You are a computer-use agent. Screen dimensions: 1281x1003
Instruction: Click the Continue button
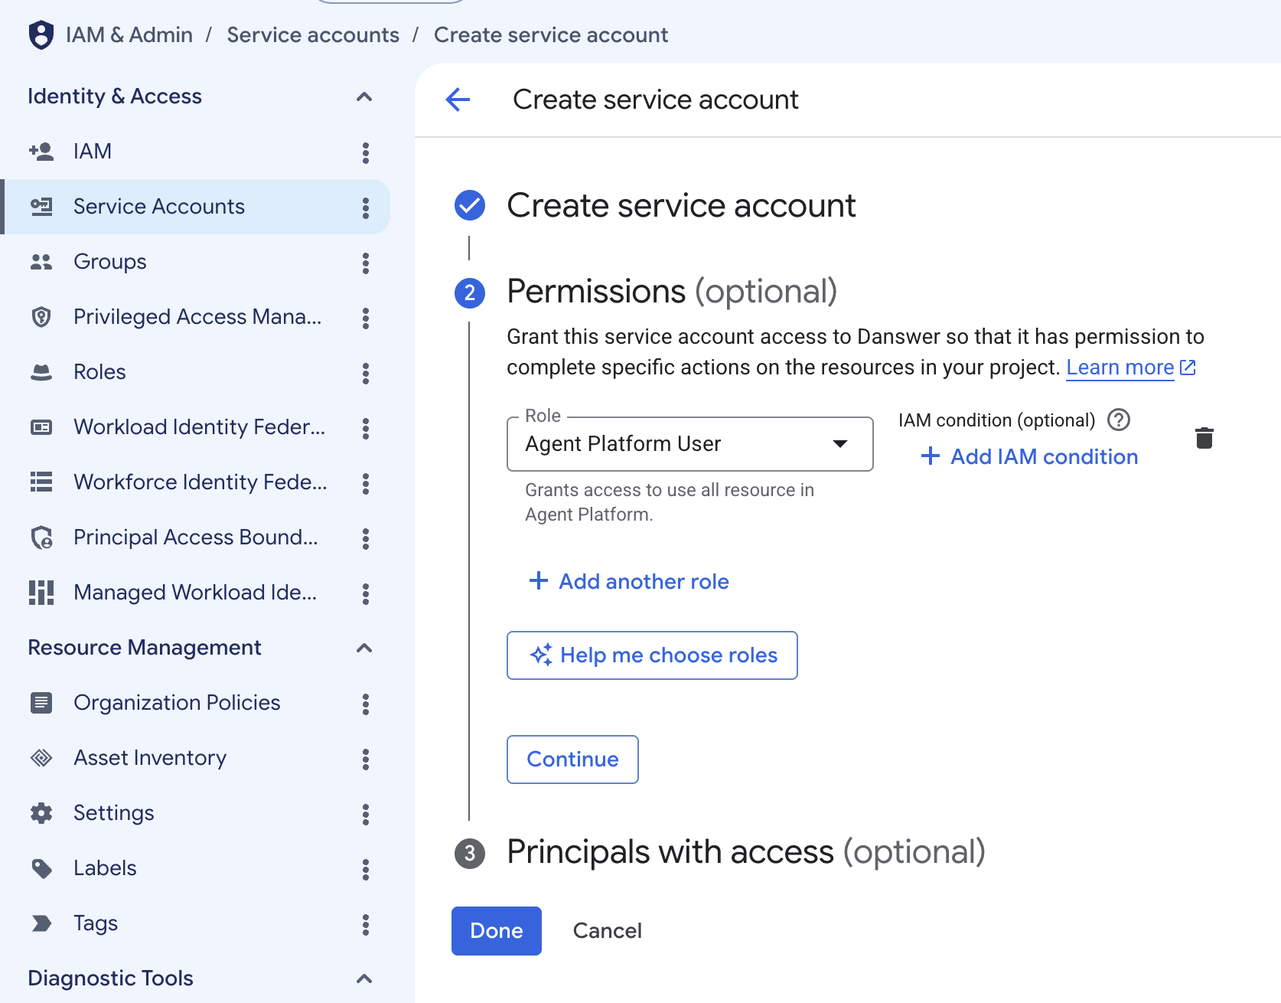(572, 760)
